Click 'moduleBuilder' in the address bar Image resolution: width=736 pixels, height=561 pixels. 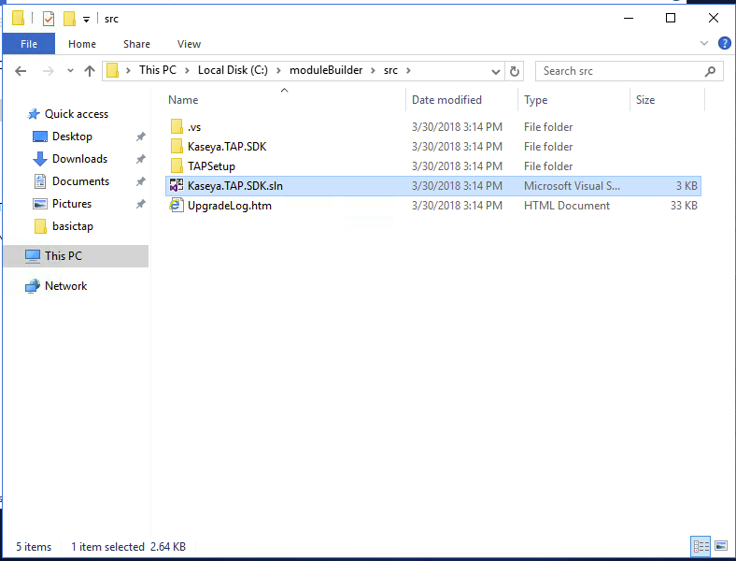tap(326, 70)
